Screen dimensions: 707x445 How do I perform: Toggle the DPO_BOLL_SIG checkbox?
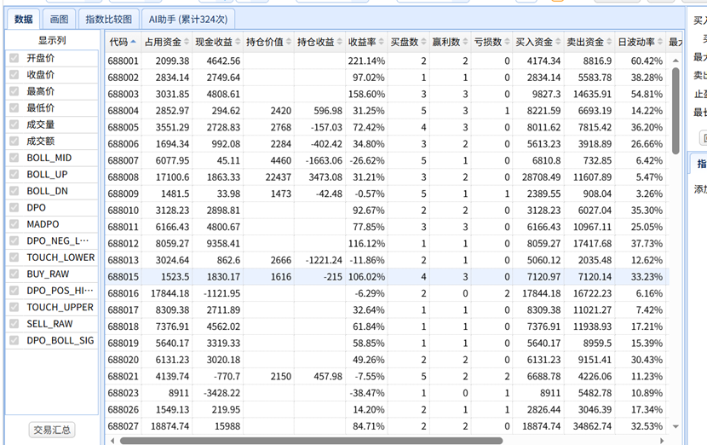click(14, 341)
